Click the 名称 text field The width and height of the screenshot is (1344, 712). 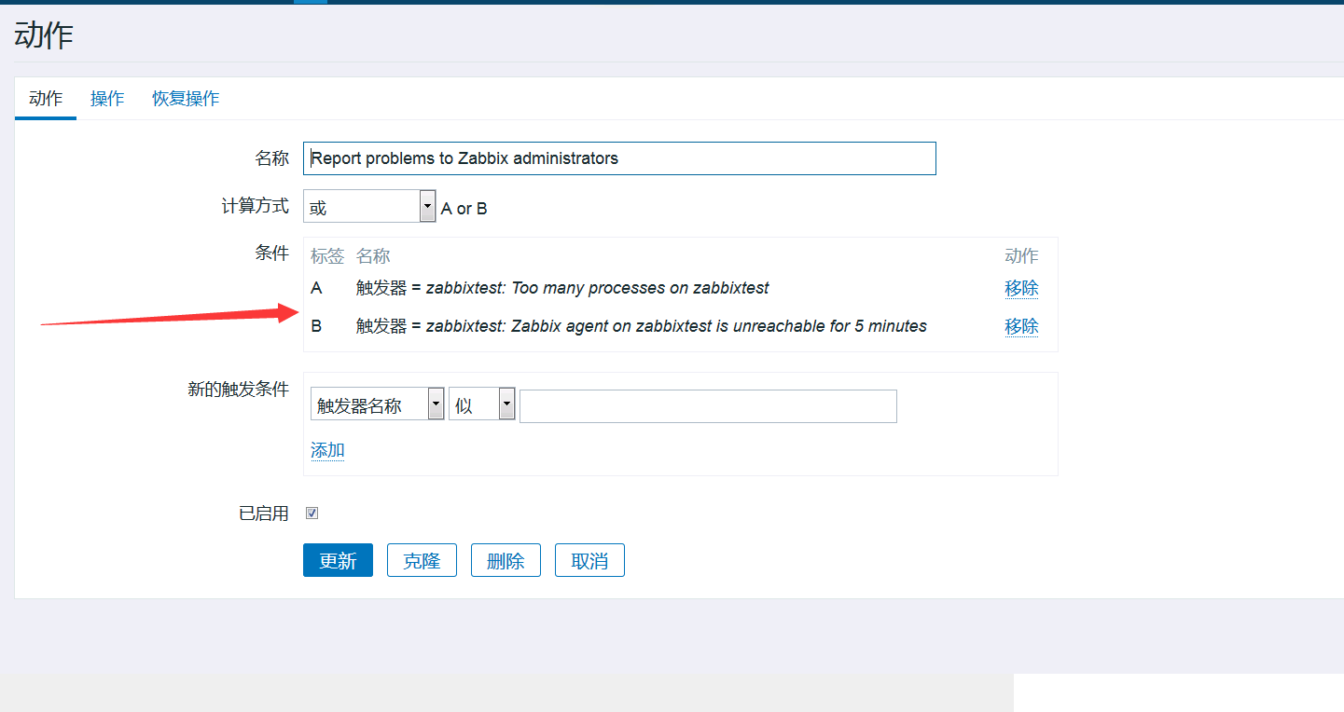click(619, 158)
